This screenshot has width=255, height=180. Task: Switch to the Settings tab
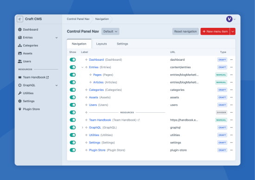point(122,44)
